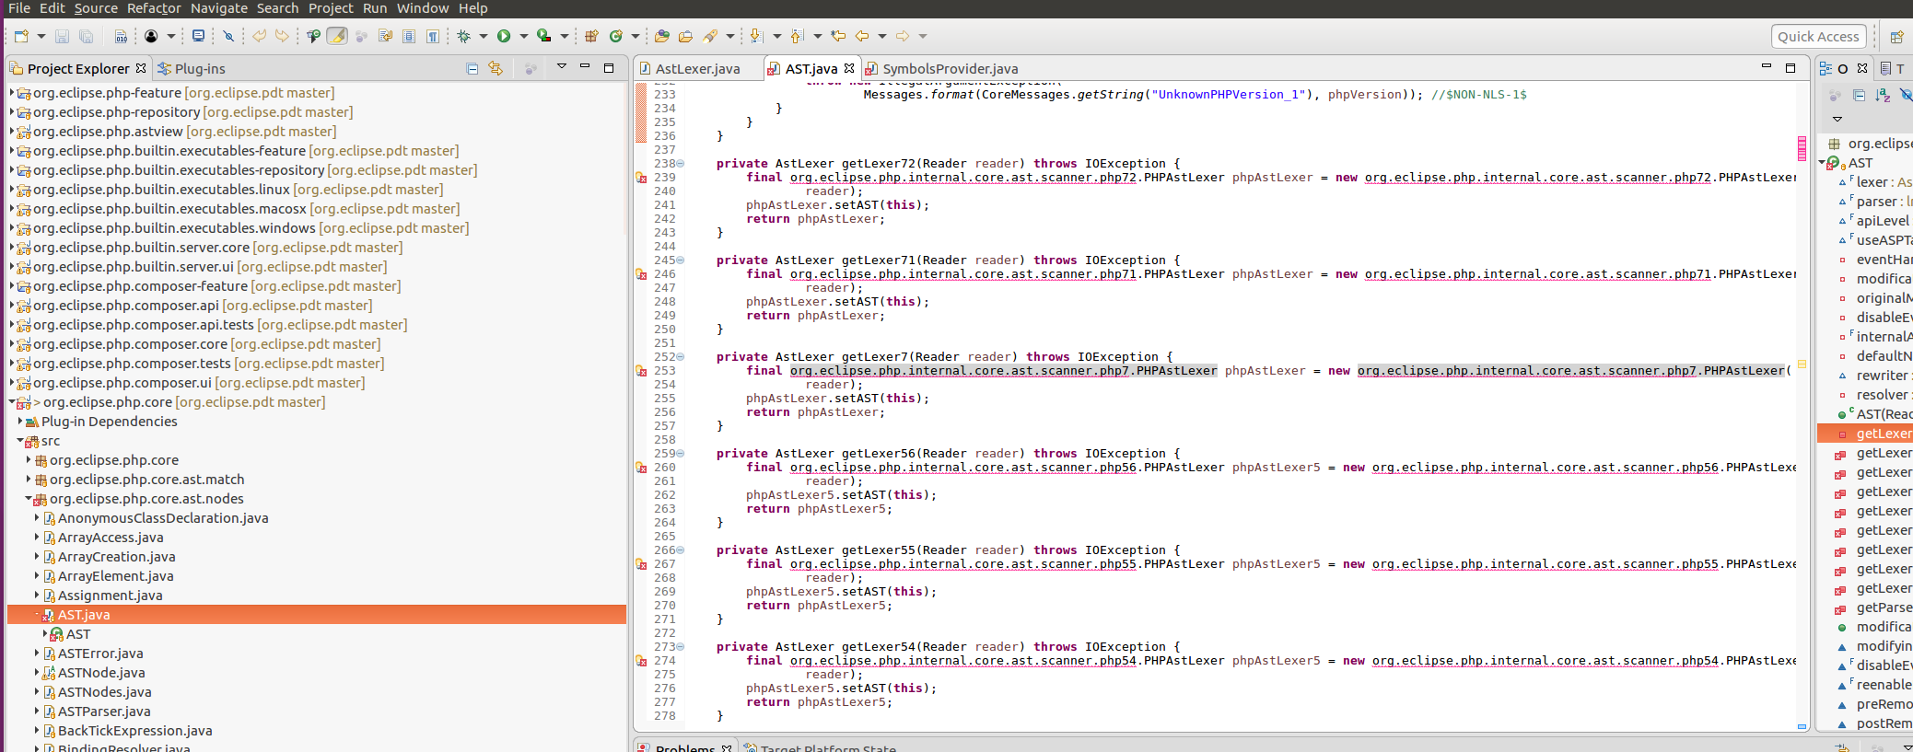Click the Open Type icon in toolbar

click(662, 36)
